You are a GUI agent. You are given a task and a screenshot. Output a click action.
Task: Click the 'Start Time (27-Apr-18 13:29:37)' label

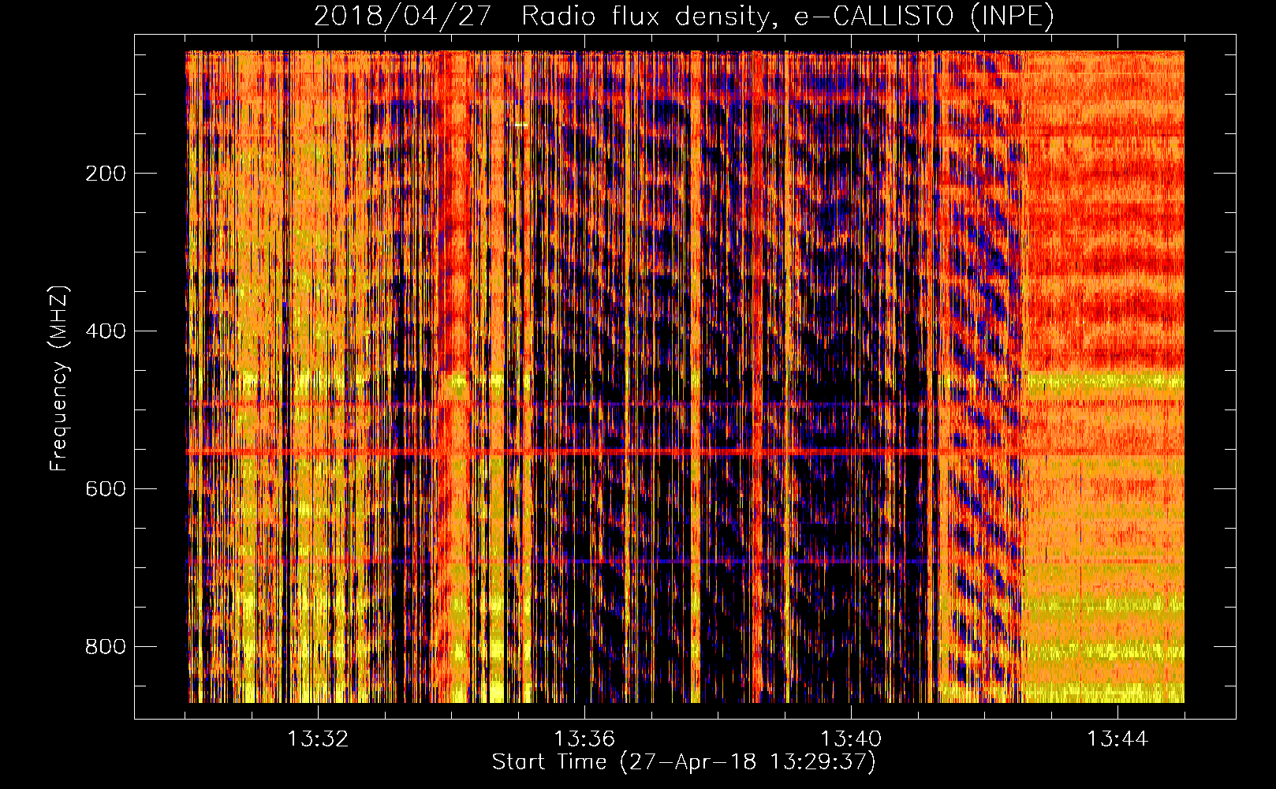(684, 762)
